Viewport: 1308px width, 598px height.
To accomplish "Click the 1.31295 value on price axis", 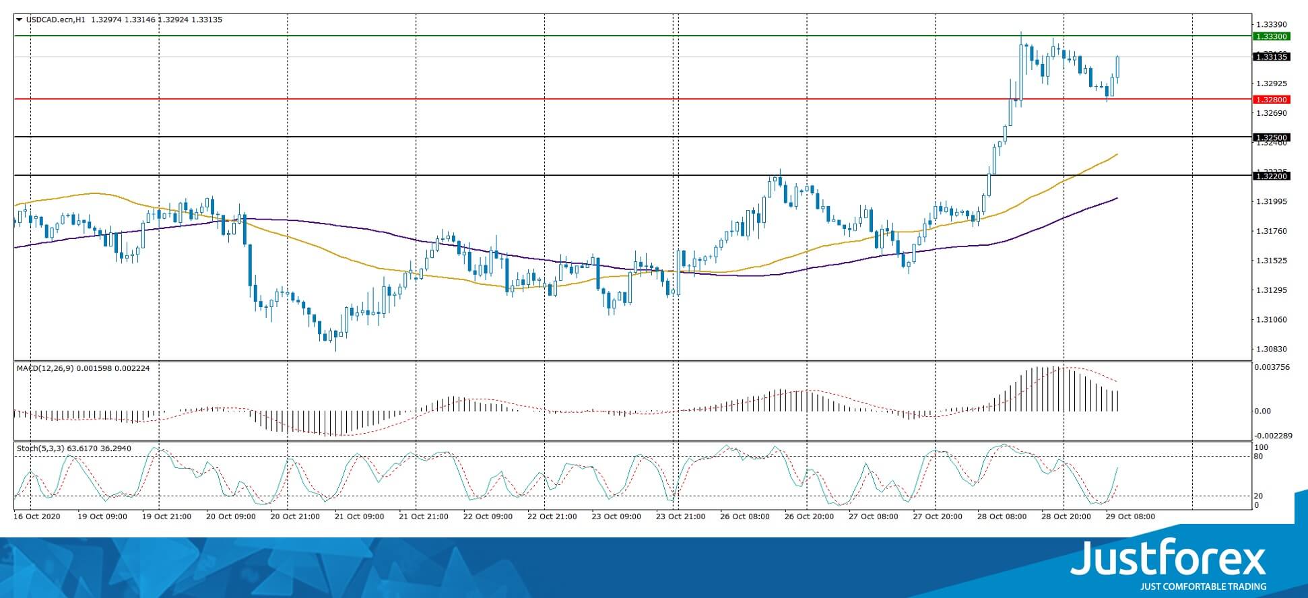I will (1272, 290).
